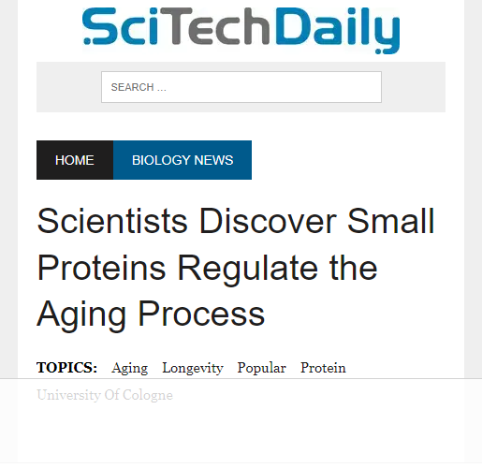The width and height of the screenshot is (482, 468).
Task: Click the blue 'Sci' part of the logo
Action: pos(120,26)
